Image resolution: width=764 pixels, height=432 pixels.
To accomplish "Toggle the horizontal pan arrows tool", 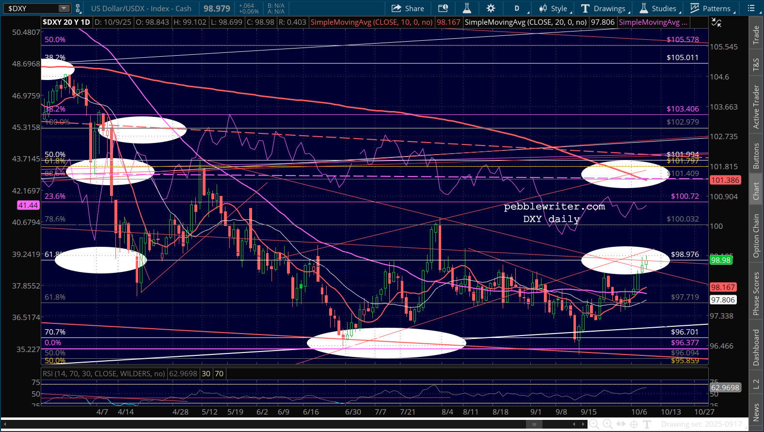I will pyautogui.click(x=621, y=424).
